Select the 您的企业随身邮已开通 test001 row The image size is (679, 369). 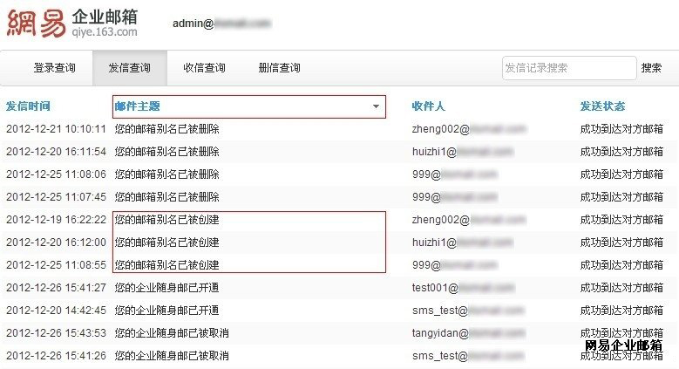(x=338, y=288)
